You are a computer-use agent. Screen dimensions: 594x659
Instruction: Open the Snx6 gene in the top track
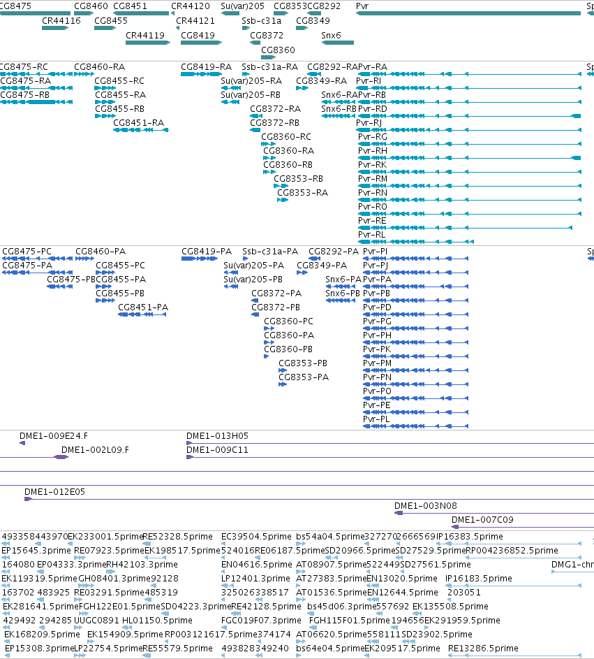[338, 43]
